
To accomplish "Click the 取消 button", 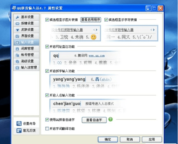I will (x=130, y=139).
